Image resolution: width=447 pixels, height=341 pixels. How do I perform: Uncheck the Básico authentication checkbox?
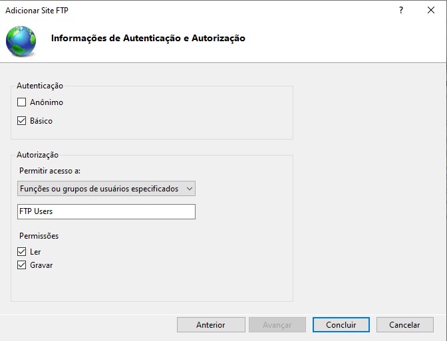[x=22, y=121]
